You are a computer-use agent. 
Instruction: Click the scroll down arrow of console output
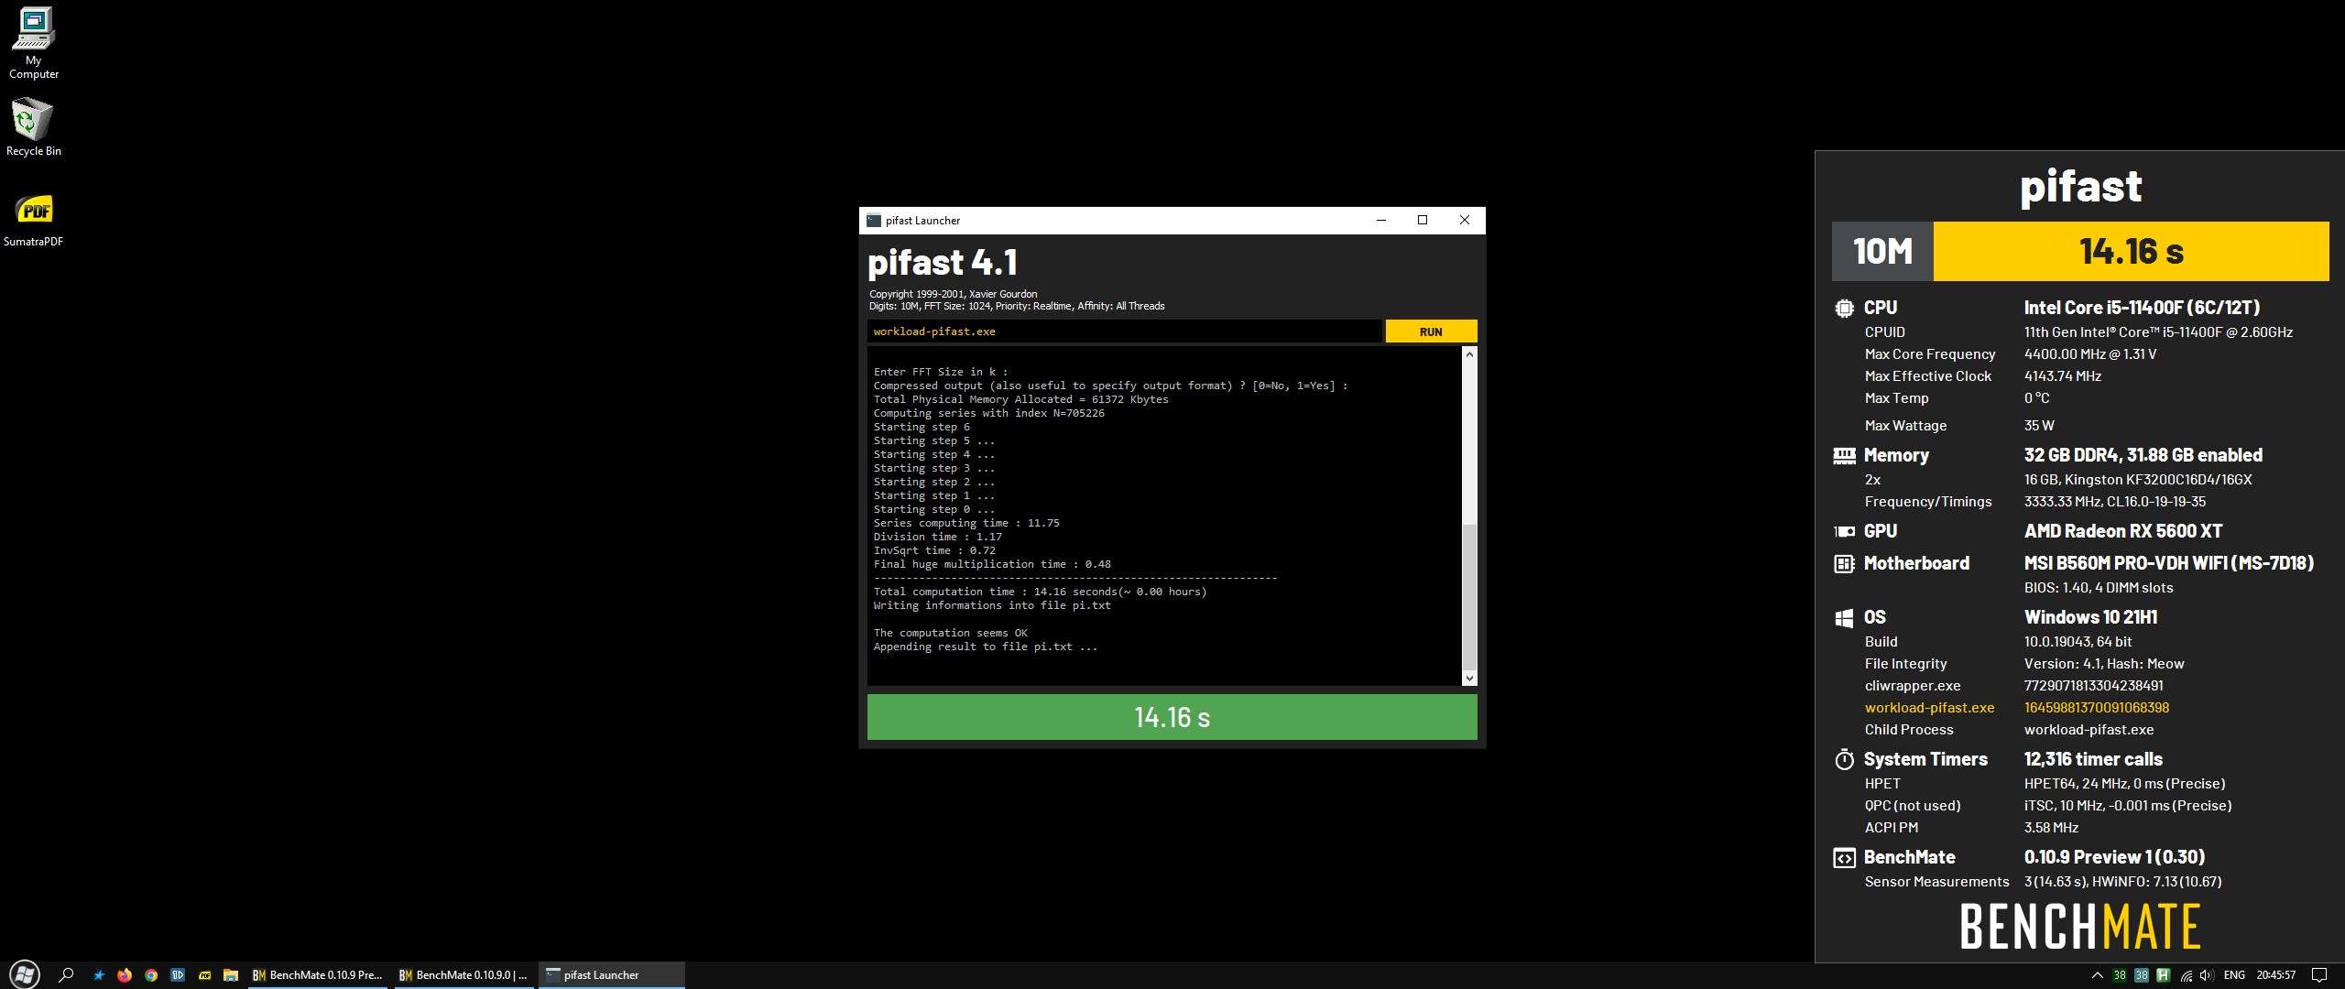coord(1469,679)
